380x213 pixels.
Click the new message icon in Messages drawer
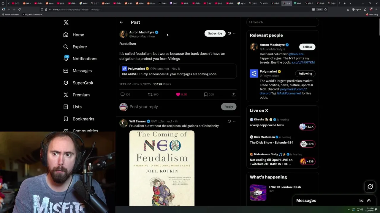pos(361,201)
